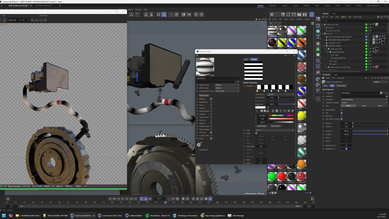Open the Coordinates tab of Material Tag

[341, 86]
